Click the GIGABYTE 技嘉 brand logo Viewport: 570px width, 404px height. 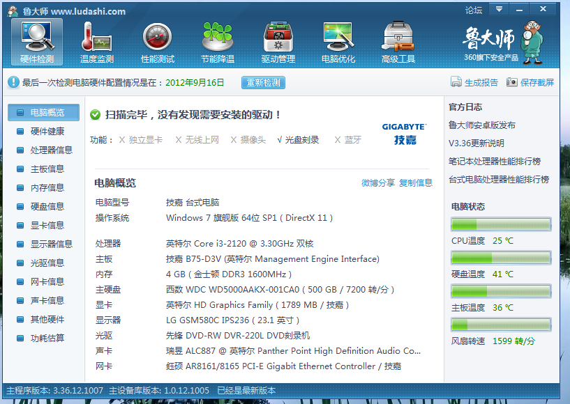tap(405, 134)
